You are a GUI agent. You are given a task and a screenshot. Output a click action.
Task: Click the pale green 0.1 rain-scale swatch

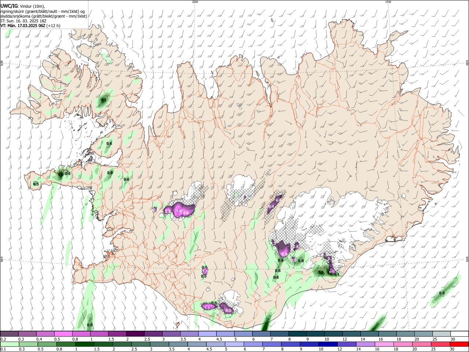pyautogui.click(x=10, y=344)
